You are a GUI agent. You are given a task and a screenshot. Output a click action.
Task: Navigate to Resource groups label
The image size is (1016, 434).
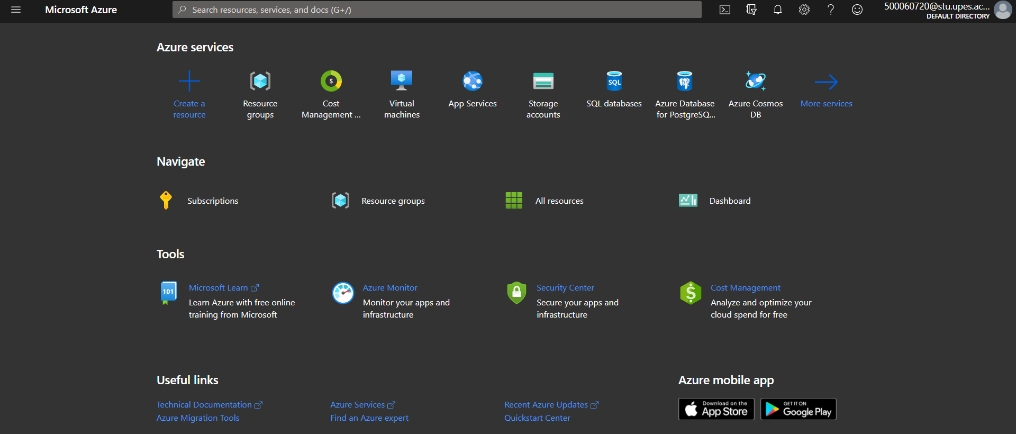tap(393, 201)
